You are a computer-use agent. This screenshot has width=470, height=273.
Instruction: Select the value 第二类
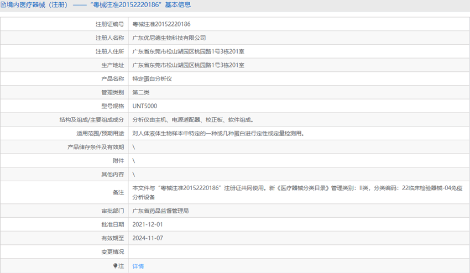coord(141,92)
